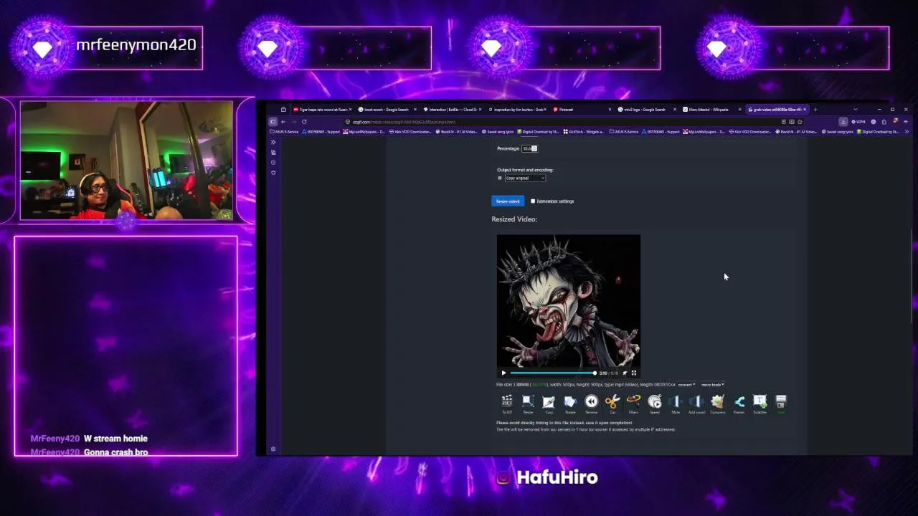Click the page vertical scrollbar
The image size is (918, 516).
point(912,276)
